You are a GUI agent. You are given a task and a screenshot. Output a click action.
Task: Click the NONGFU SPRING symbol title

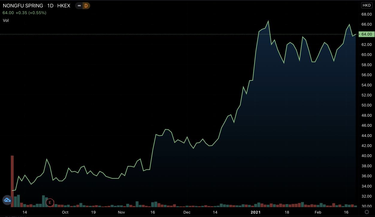tap(23, 6)
